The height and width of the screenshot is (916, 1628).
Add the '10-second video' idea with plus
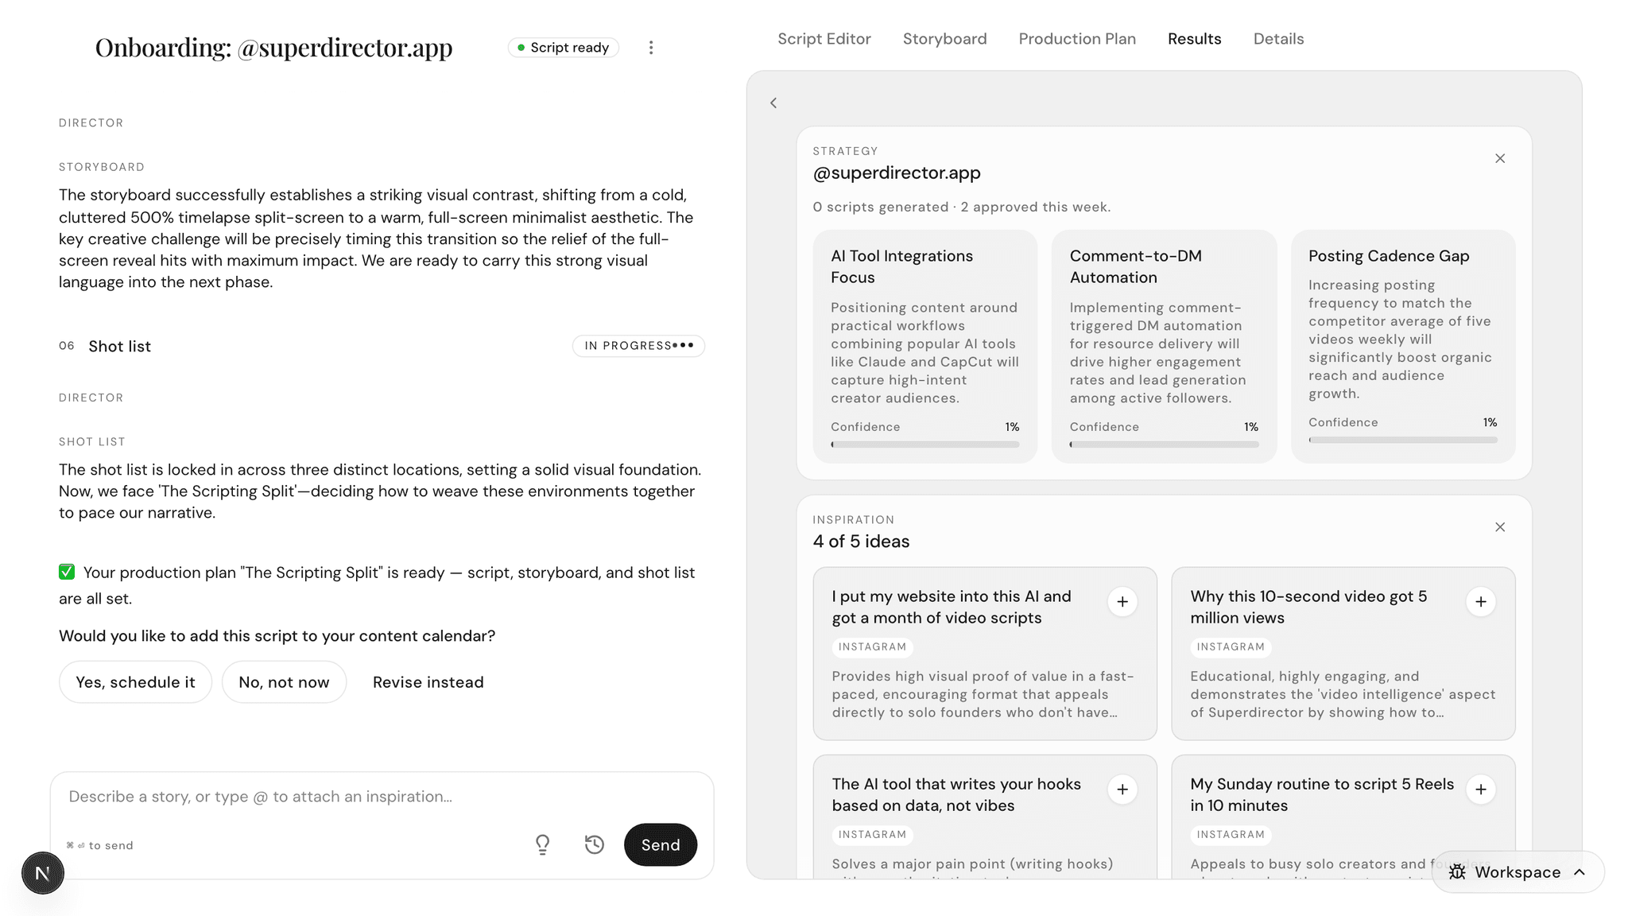[x=1481, y=602]
